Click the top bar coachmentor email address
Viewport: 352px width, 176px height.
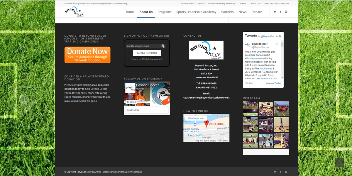pyautogui.click(x=107, y=4)
